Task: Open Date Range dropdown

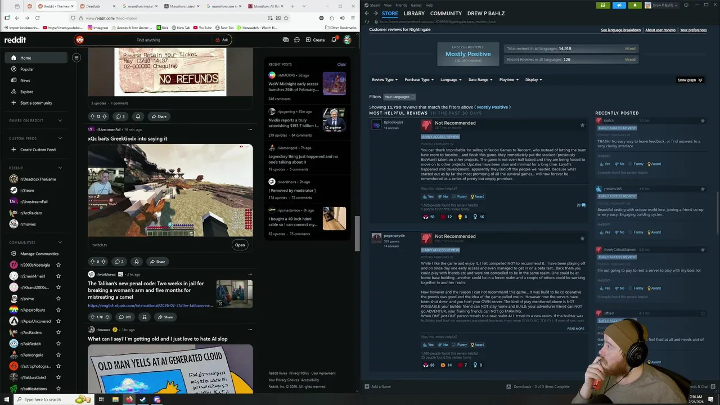Action: click(480, 80)
